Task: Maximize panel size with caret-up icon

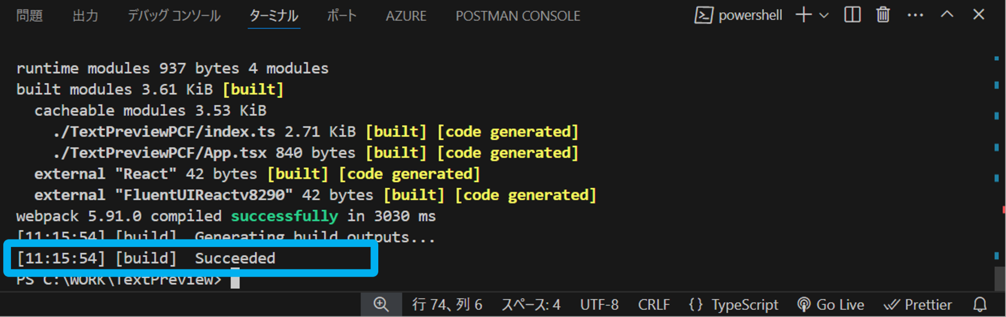Action: tap(947, 15)
